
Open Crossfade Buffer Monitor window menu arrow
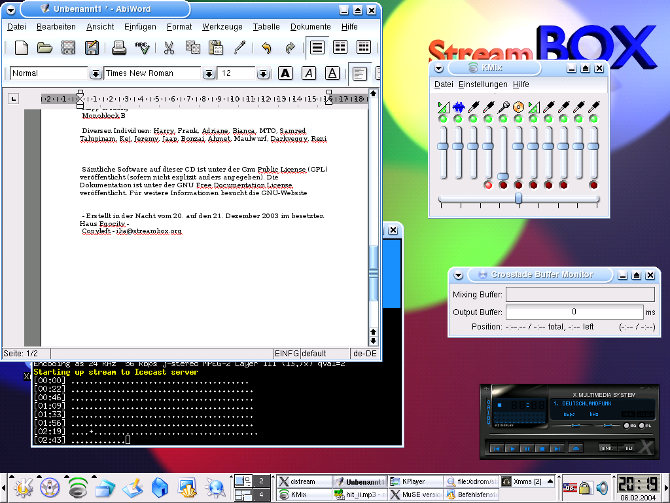point(459,275)
